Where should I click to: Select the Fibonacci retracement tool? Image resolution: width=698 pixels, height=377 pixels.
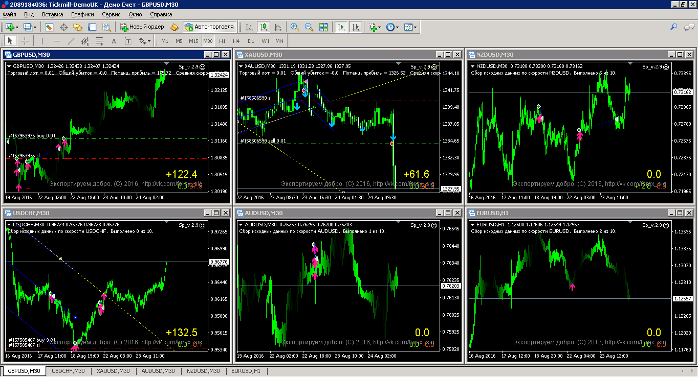point(99,41)
